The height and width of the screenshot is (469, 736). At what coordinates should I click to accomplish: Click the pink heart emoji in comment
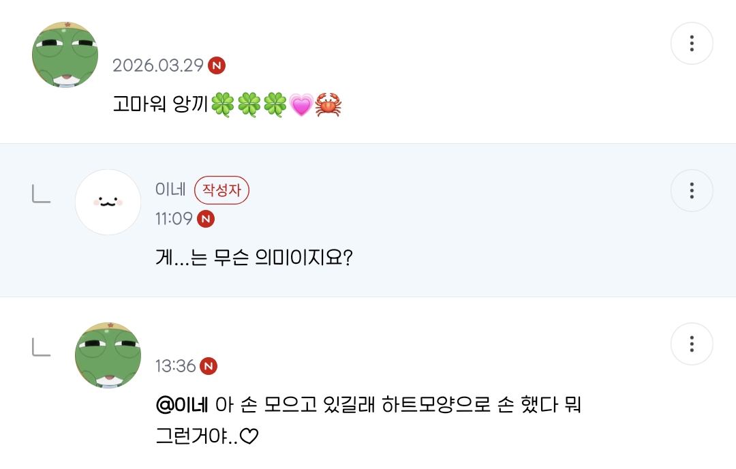[301, 105]
